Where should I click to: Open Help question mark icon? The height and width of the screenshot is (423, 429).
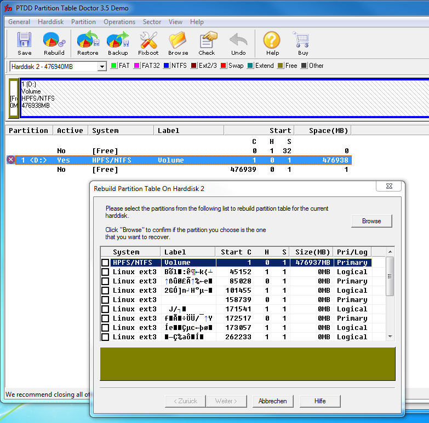coord(272,40)
